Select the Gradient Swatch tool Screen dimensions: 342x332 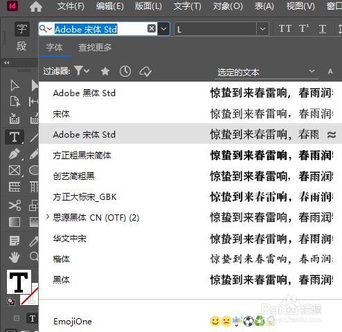tap(15, 222)
